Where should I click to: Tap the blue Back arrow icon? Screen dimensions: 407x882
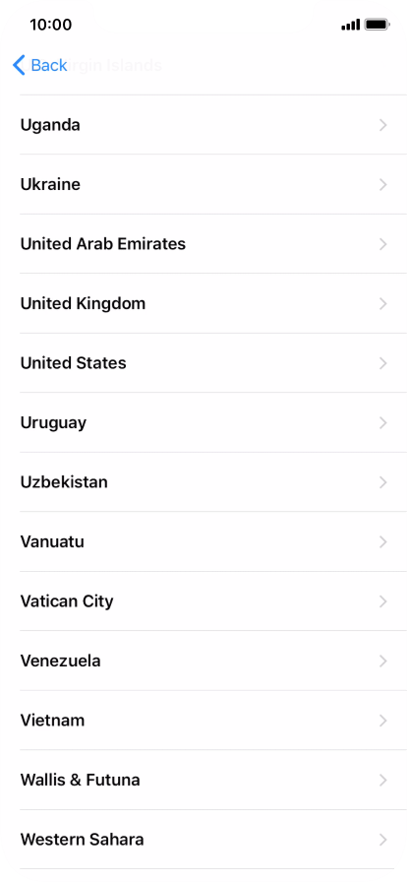[x=19, y=65]
